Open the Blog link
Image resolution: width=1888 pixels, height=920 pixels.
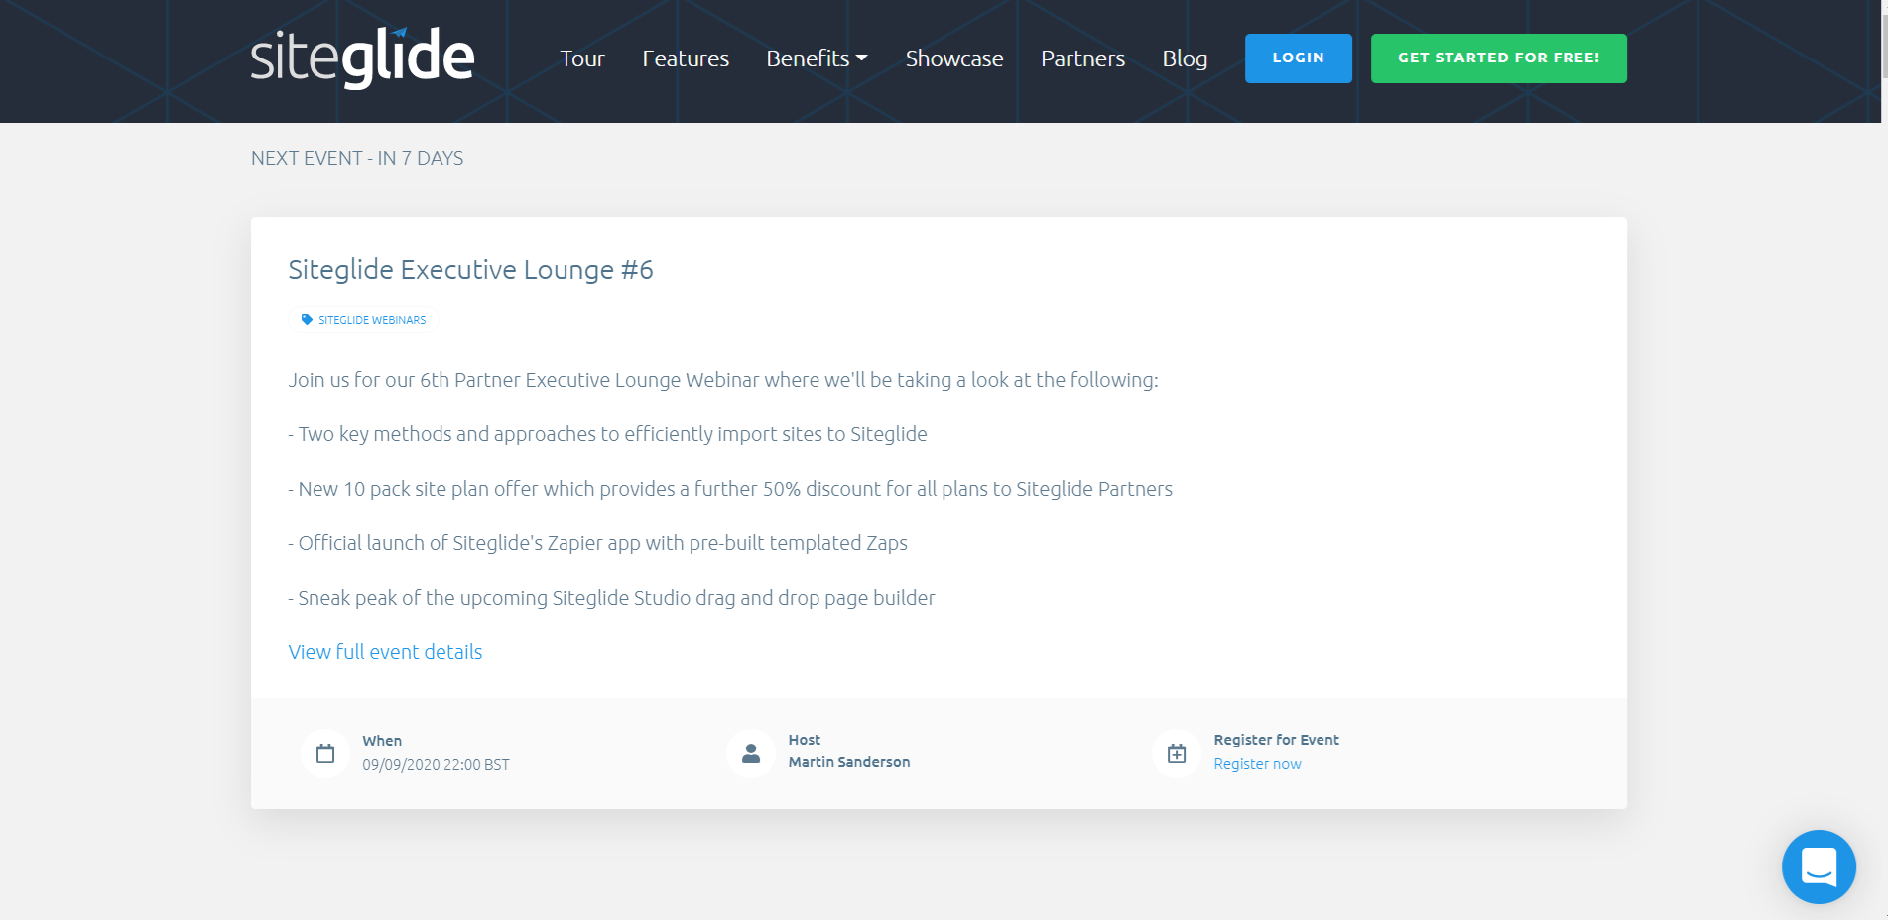pyautogui.click(x=1185, y=58)
